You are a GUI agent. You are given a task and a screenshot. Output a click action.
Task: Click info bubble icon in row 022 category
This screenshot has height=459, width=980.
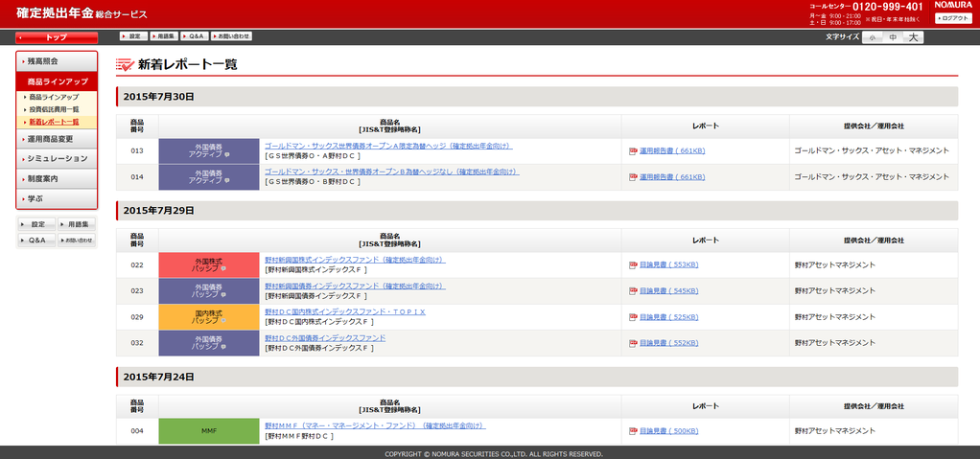click(223, 269)
